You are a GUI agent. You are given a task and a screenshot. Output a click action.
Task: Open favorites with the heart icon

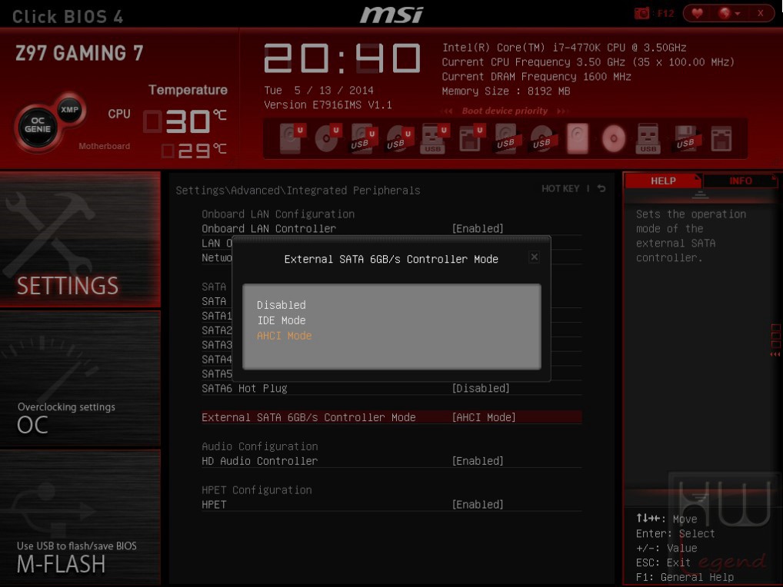[697, 14]
